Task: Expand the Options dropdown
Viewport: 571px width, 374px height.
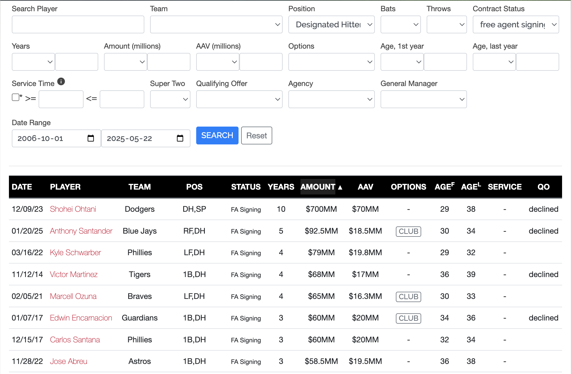Action: click(331, 62)
